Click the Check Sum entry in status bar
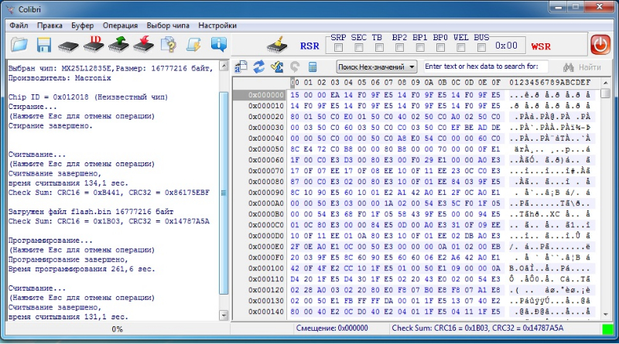 477,329
